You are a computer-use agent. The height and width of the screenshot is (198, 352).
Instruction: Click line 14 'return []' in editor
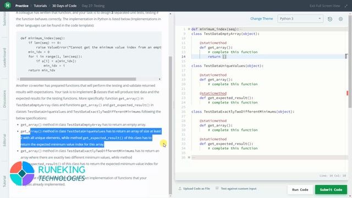[x=217, y=57]
